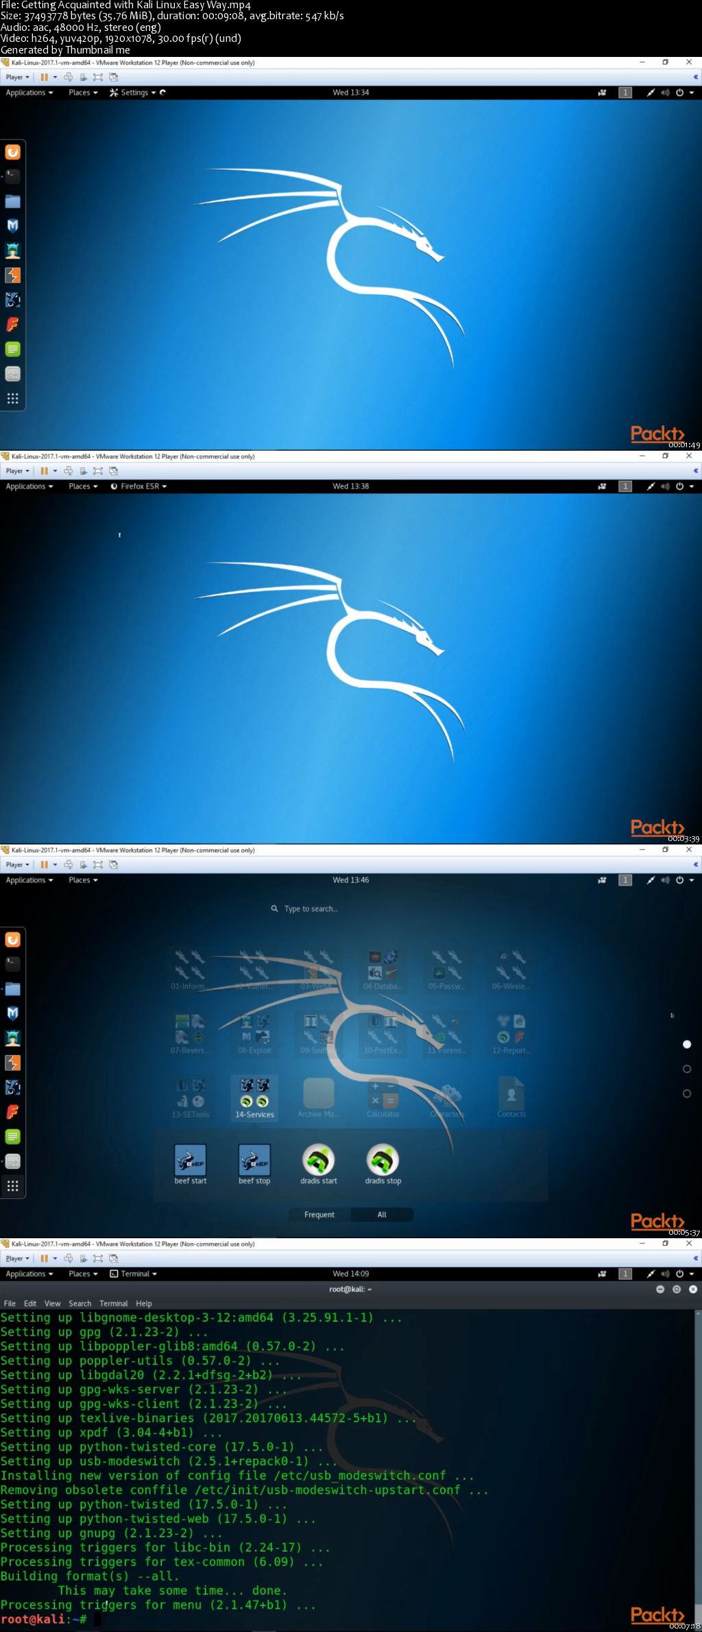Open the terminal window's View menu
This screenshot has width=702, height=1632.
point(53,1303)
